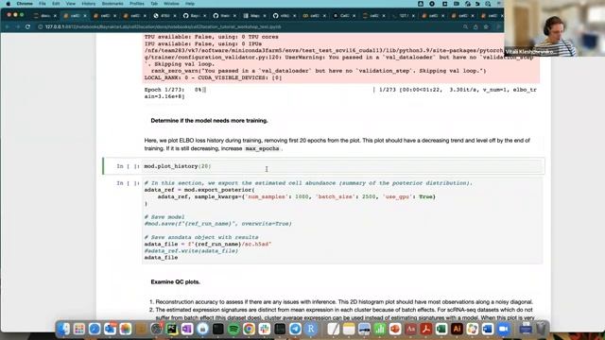Click the 'Examine QC plots.' heading
Viewport: 605px width, 340px height.
click(x=175, y=281)
